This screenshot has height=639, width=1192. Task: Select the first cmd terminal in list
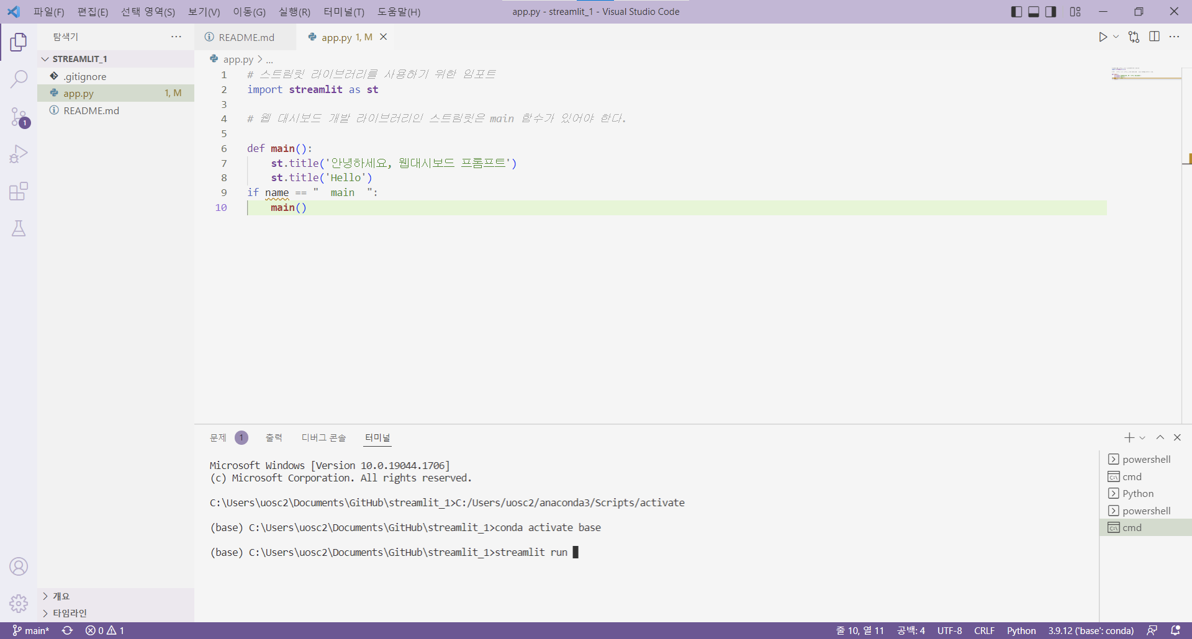(1145, 476)
